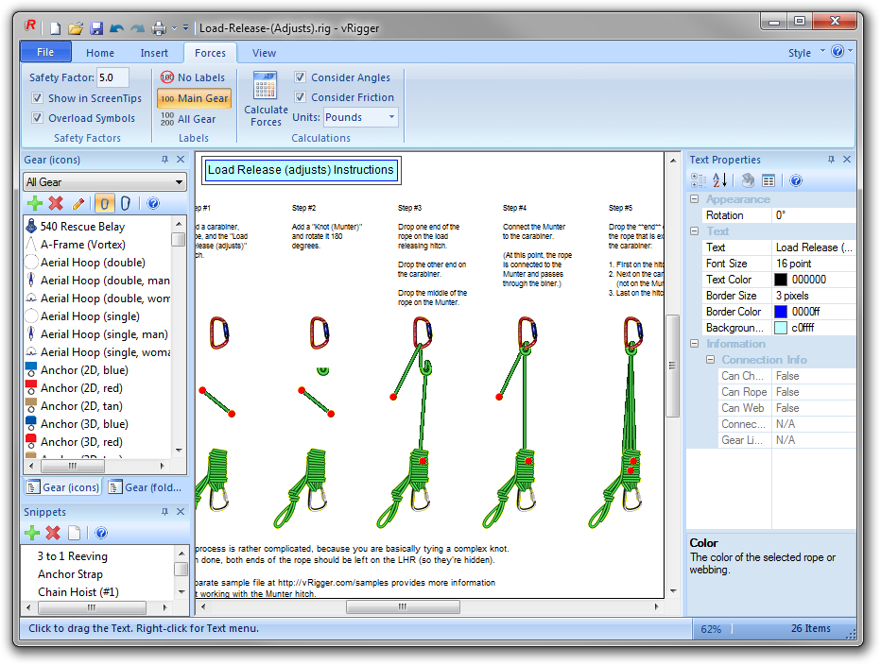
Task: Open help icon in Text Properties panel
Action: tap(796, 180)
